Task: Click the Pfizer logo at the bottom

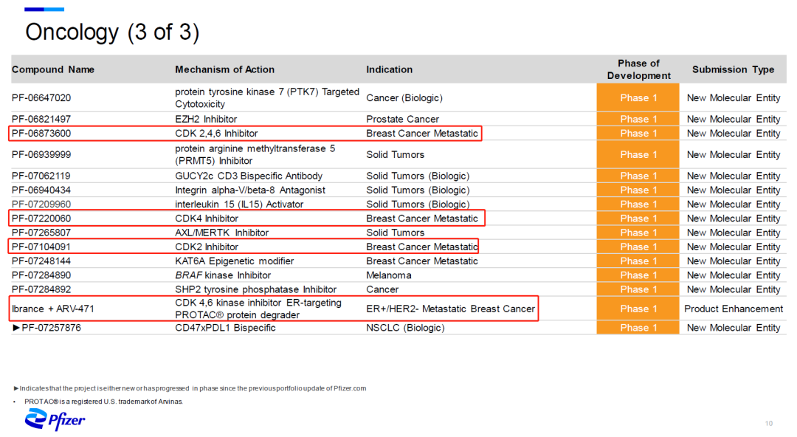Action: point(55,419)
